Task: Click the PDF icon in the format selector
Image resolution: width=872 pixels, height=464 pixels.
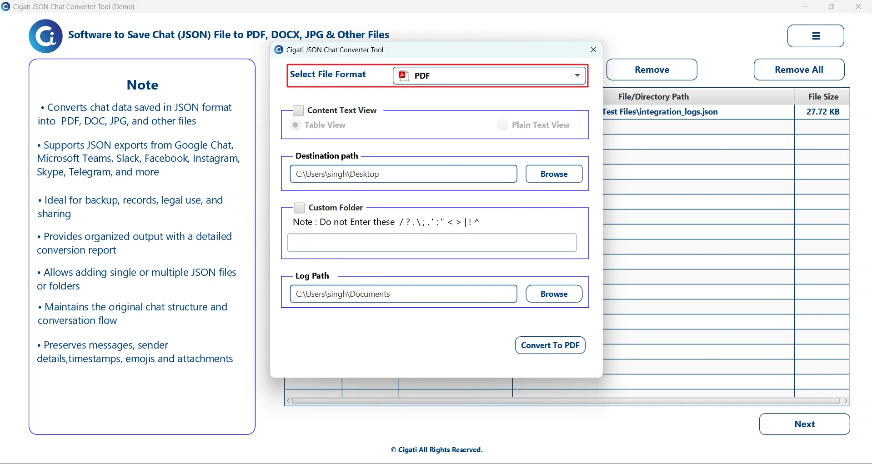Action: 403,75
